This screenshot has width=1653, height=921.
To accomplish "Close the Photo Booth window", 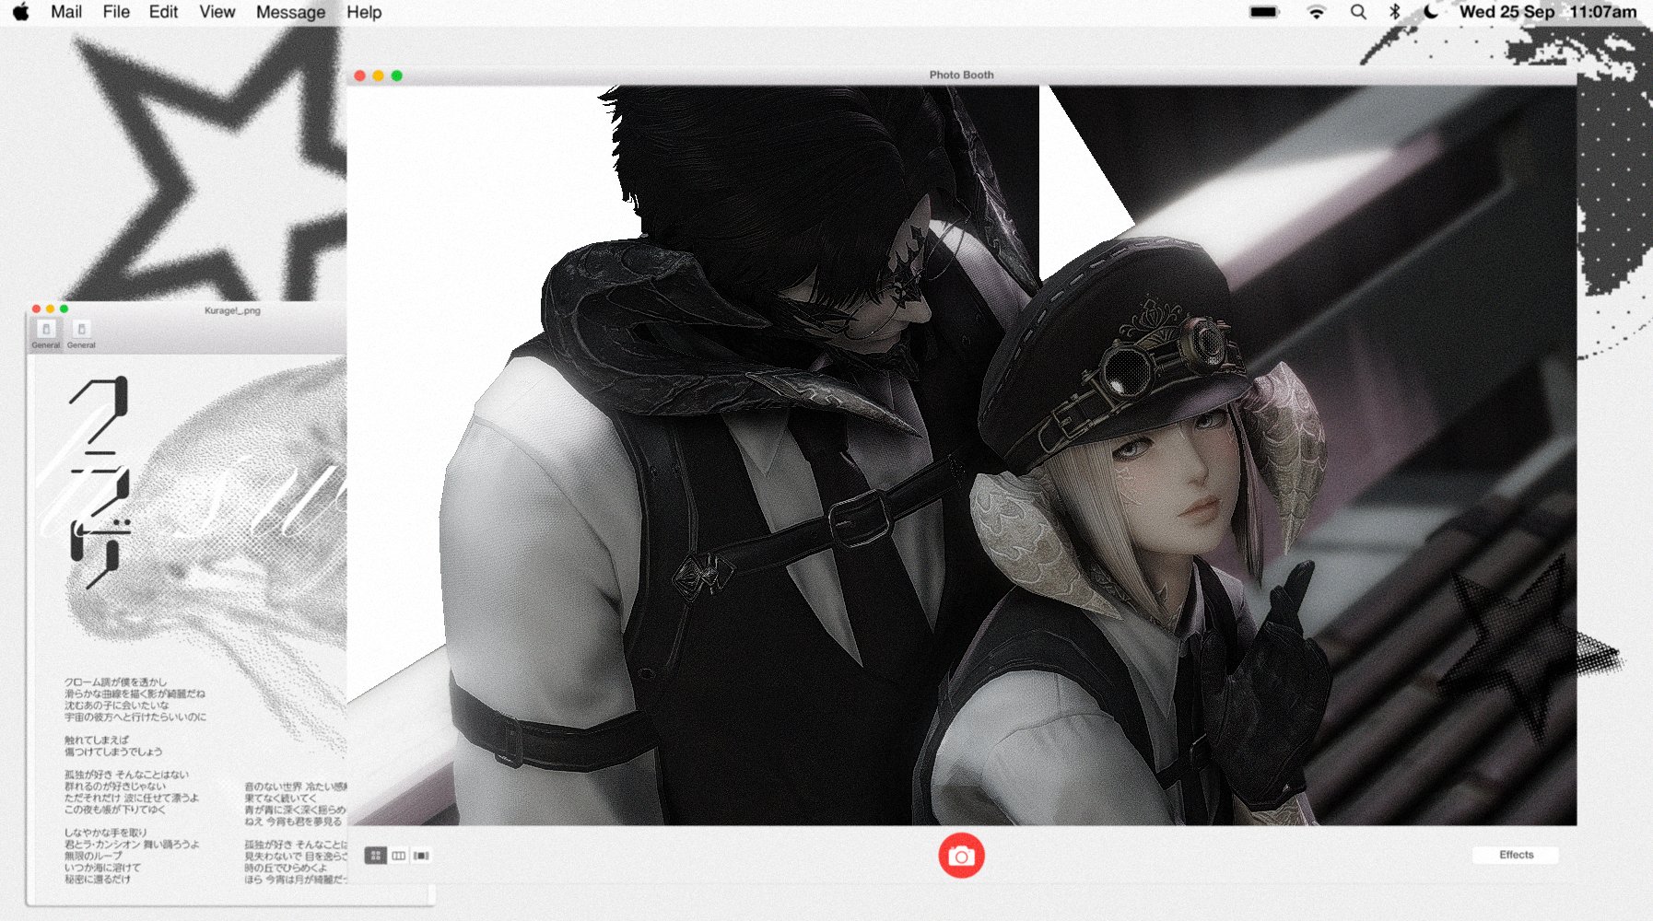I will (359, 76).
